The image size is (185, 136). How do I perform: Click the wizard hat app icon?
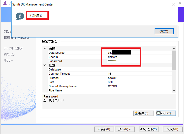[x=5, y=3]
